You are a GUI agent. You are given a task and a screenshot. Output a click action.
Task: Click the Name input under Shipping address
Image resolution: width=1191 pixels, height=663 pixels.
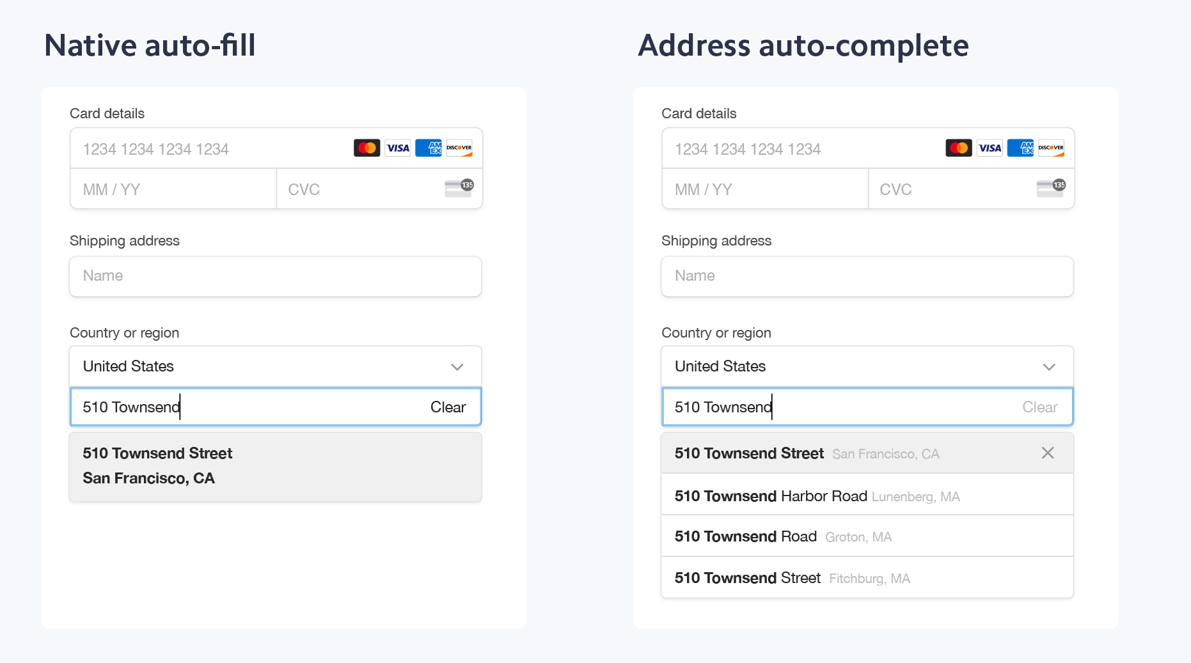[x=275, y=276]
